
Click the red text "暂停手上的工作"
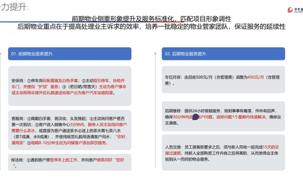coord(64,160)
